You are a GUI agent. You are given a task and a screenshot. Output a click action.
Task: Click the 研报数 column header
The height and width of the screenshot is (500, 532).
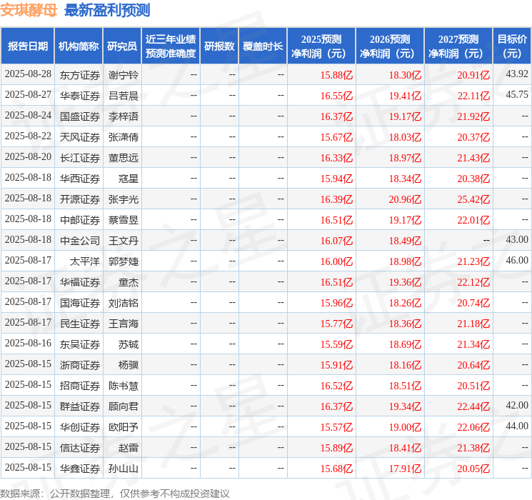tap(219, 46)
